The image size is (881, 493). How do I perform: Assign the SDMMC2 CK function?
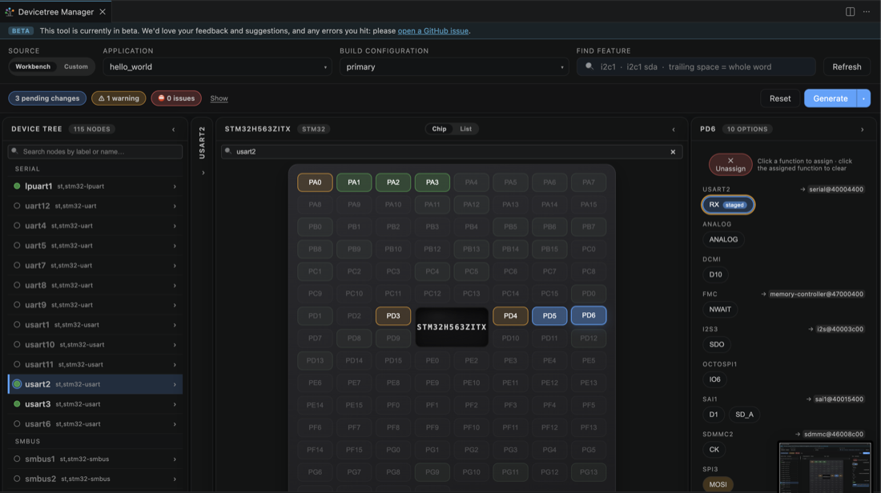point(714,449)
